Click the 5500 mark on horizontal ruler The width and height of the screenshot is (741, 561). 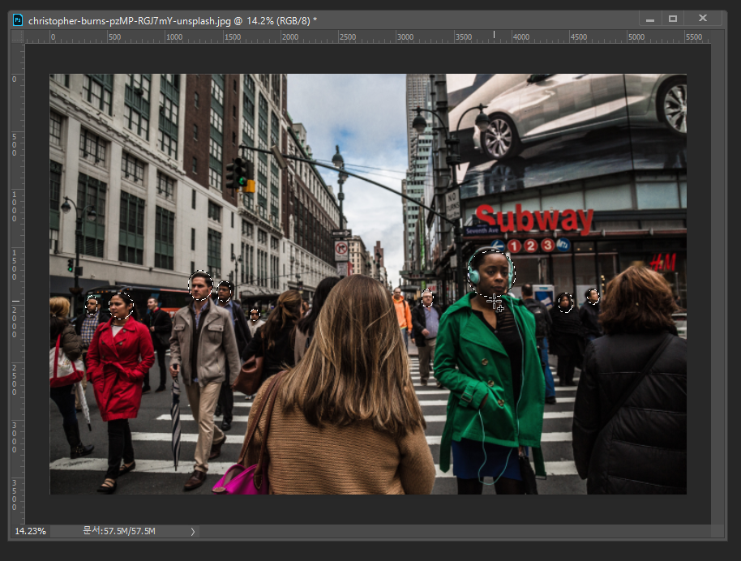693,37
